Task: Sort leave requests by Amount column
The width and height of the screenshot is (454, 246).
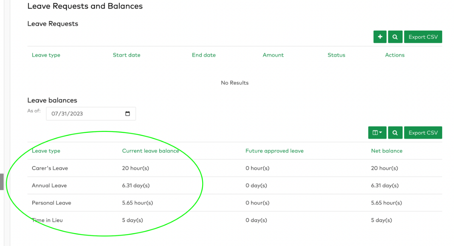Action: 273,55
